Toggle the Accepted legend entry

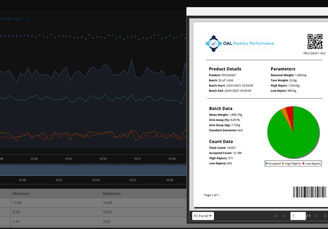pyautogui.click(x=273, y=163)
